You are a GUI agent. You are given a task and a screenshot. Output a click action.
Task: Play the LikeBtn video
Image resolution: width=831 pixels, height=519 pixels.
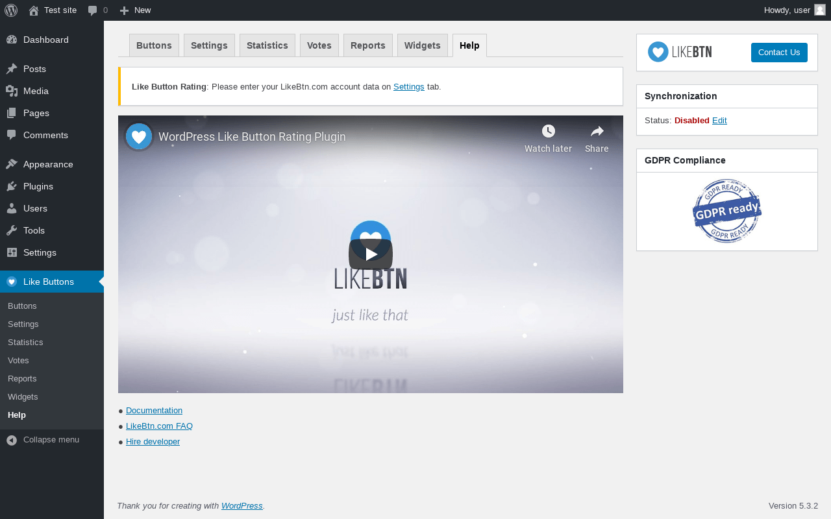coord(371,254)
